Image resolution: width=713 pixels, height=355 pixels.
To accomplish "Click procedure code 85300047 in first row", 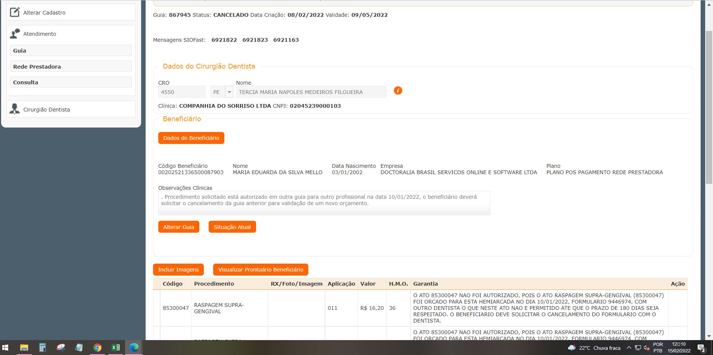I will click(x=176, y=308).
